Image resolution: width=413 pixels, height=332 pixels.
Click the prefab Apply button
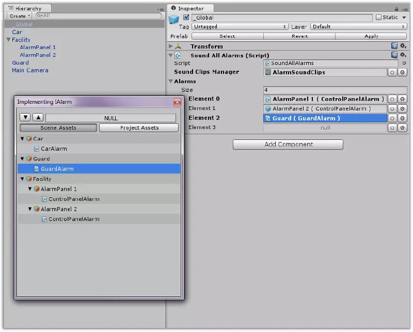[x=371, y=37]
